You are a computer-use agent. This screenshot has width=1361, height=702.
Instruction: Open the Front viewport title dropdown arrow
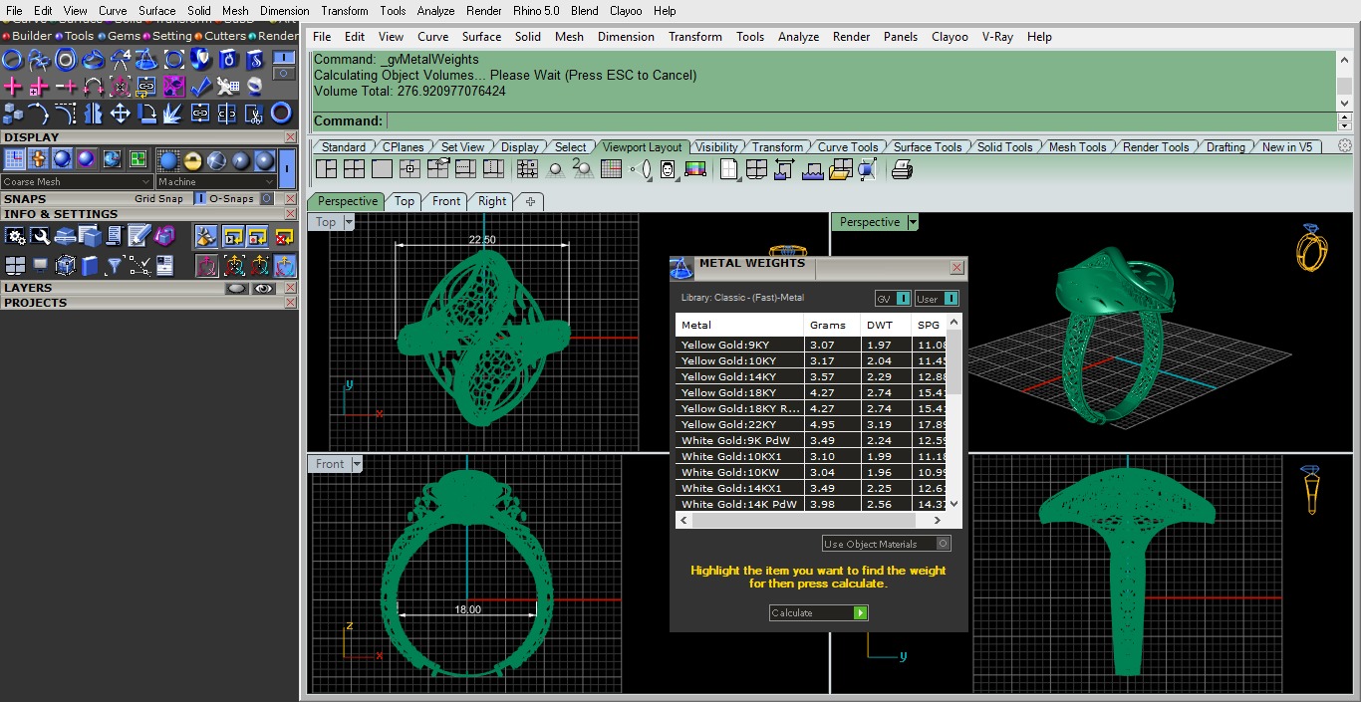click(x=357, y=464)
